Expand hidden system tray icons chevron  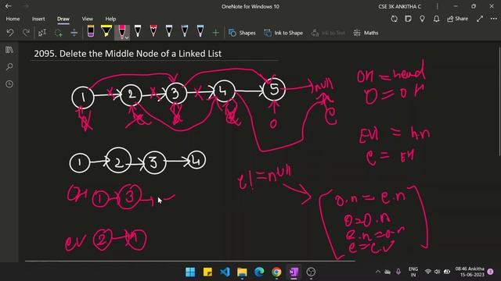coord(378,272)
